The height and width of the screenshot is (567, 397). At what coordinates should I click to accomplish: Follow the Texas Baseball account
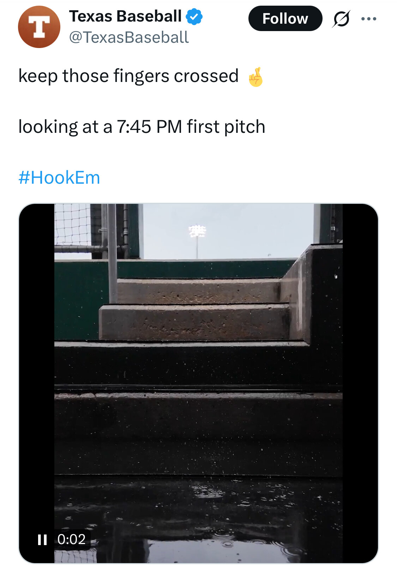[x=285, y=18]
